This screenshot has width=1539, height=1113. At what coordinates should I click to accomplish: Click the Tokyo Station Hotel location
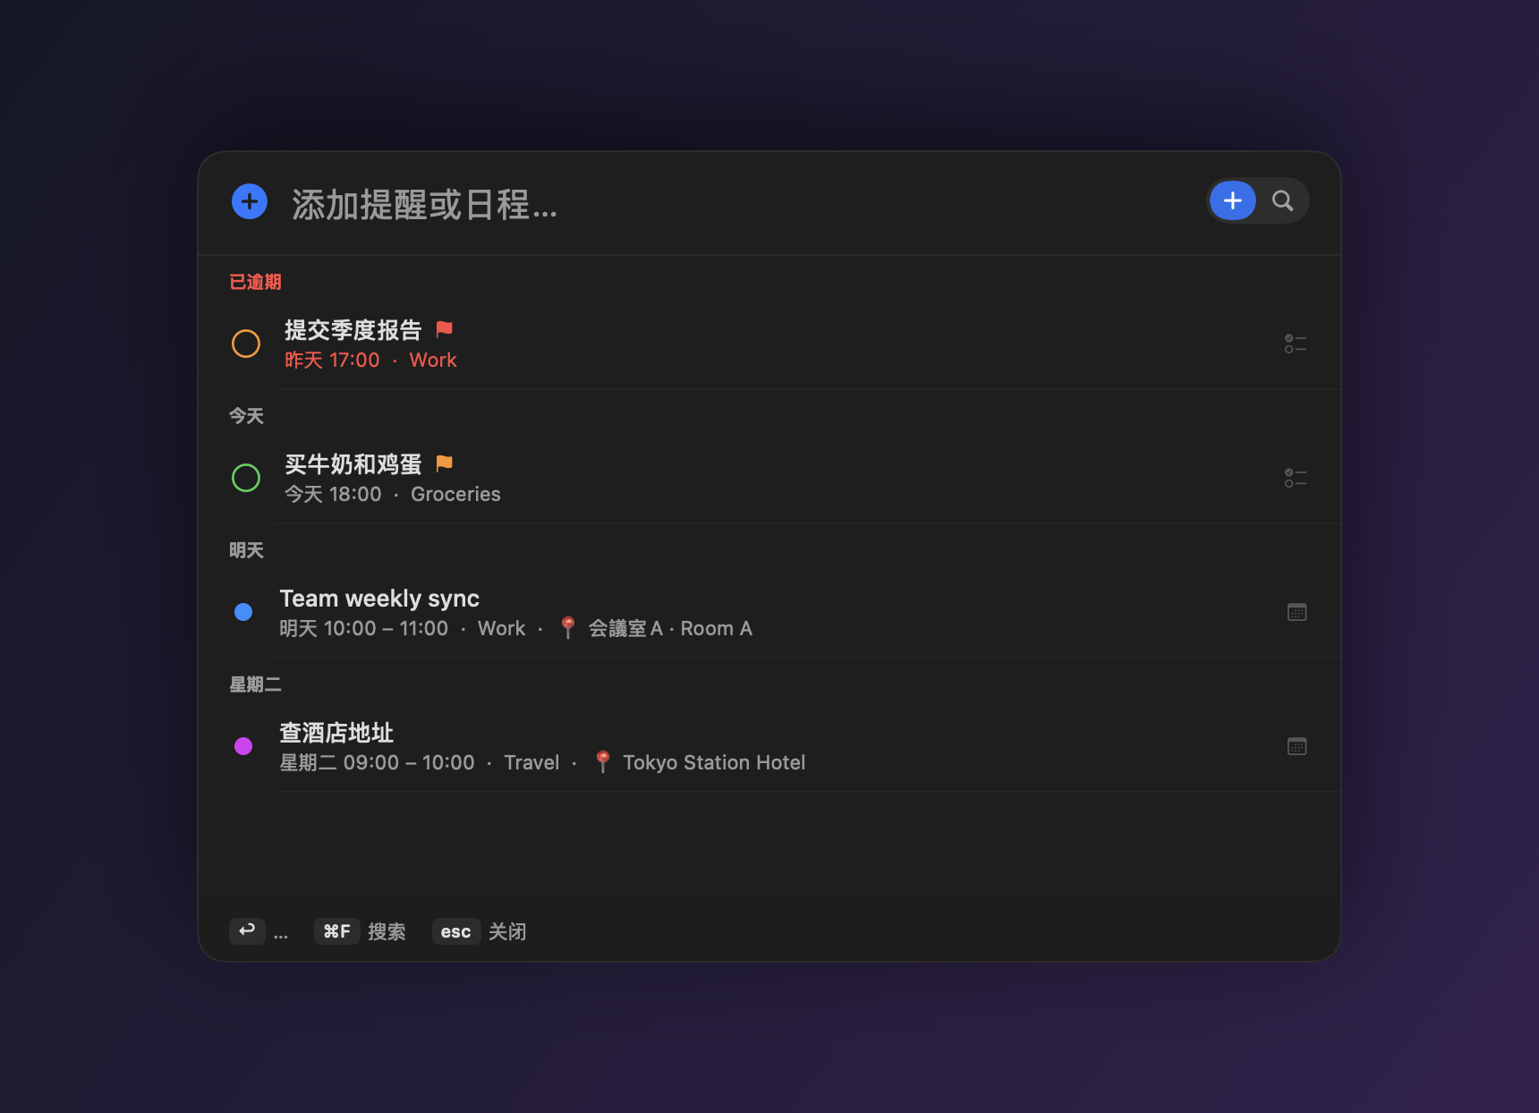[x=714, y=762]
